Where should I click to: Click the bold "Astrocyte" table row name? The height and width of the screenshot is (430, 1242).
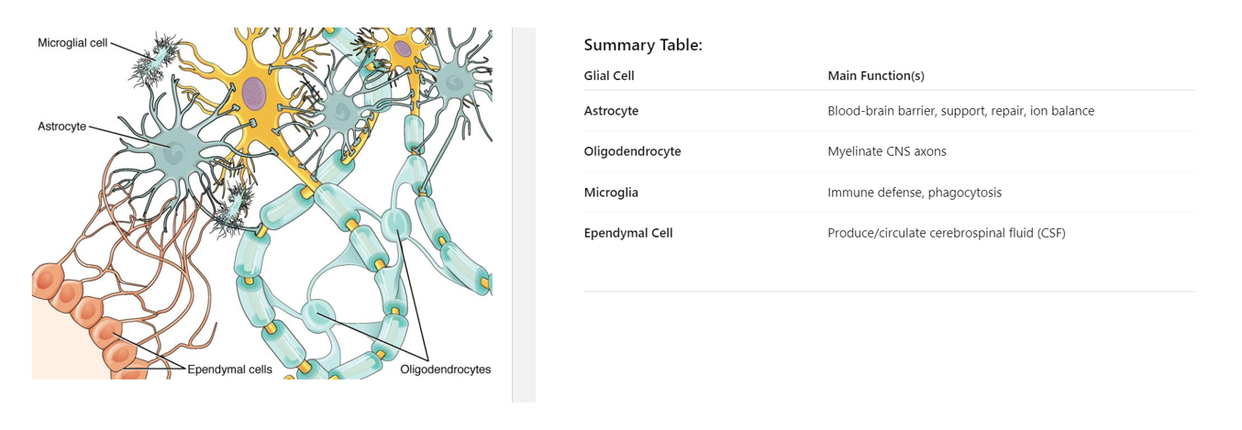611,111
